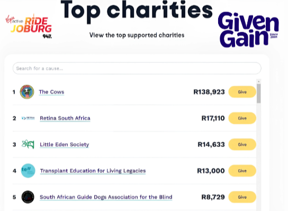Viewport: 288px width, 211px height.
Task: Click The Cows charity logo icon
Action: click(x=27, y=91)
